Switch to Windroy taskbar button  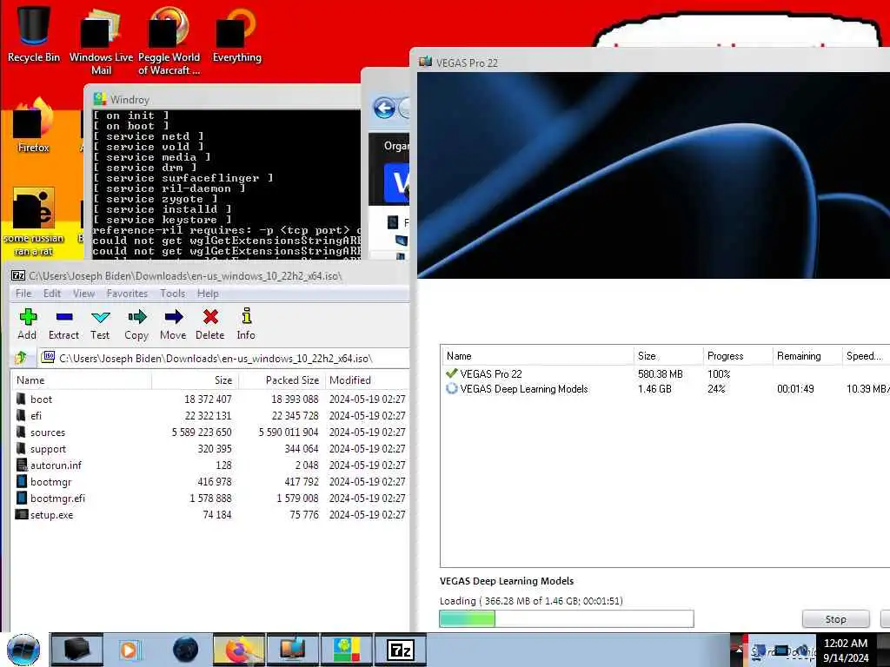[x=347, y=650]
